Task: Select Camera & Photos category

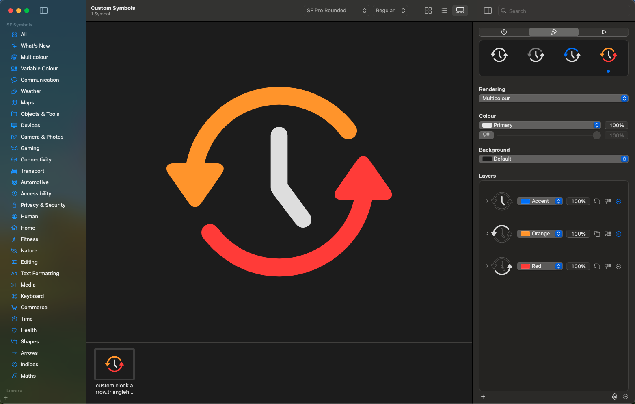Action: [x=43, y=137]
